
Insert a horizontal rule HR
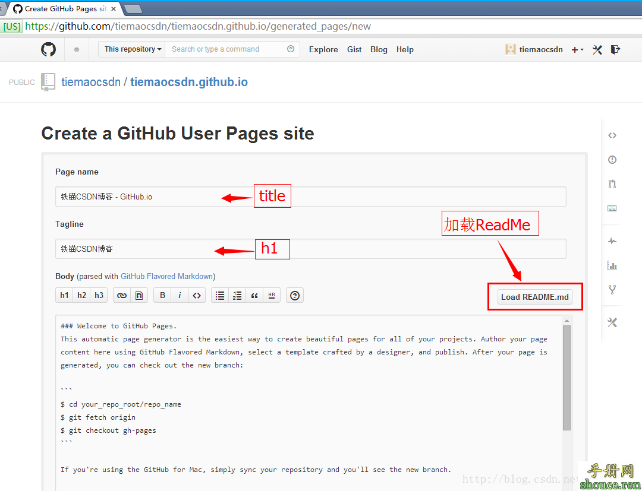[272, 295]
